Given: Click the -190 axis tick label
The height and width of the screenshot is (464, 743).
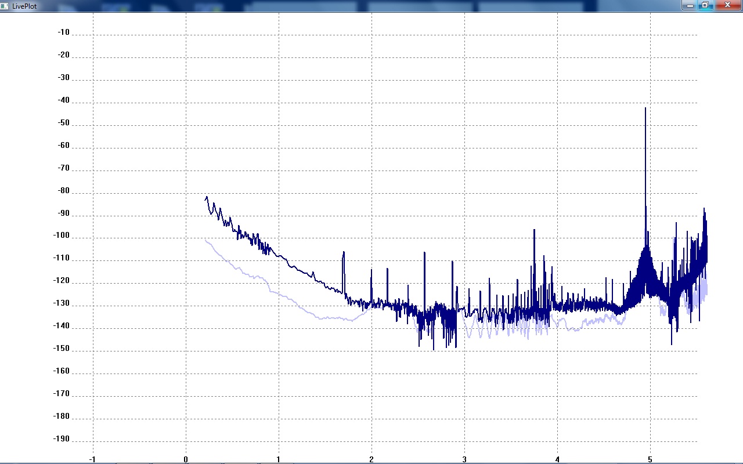Looking at the screenshot, I should click(x=62, y=439).
